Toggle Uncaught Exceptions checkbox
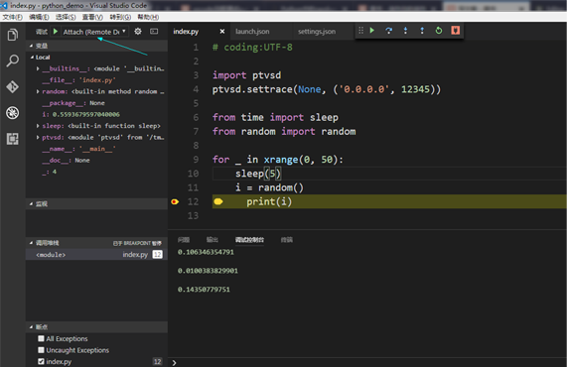The width and height of the screenshot is (567, 367). tap(42, 350)
